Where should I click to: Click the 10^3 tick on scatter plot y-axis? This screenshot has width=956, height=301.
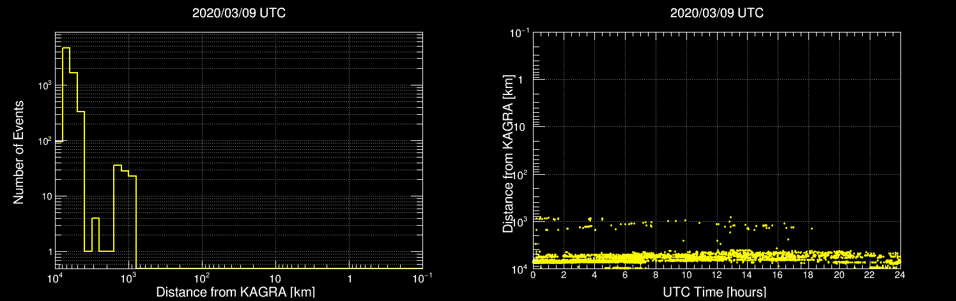point(521,221)
